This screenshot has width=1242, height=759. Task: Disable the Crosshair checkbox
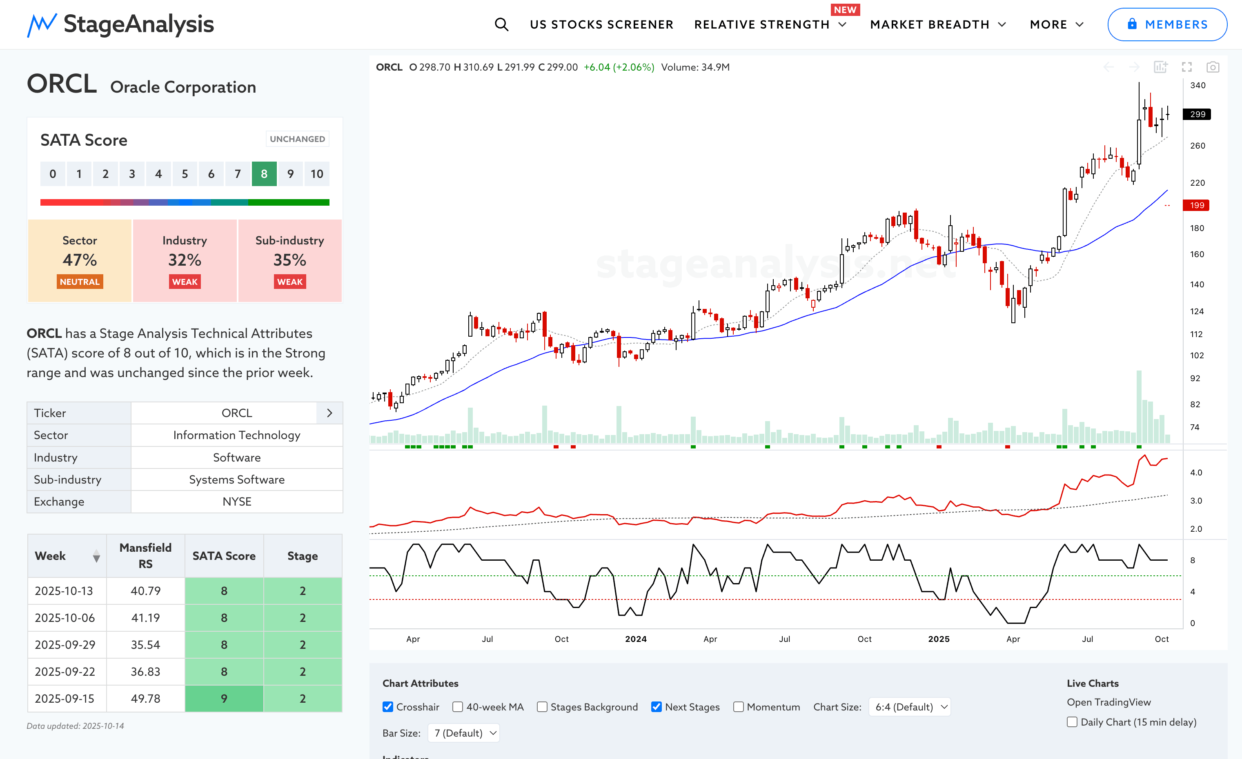pyautogui.click(x=387, y=707)
